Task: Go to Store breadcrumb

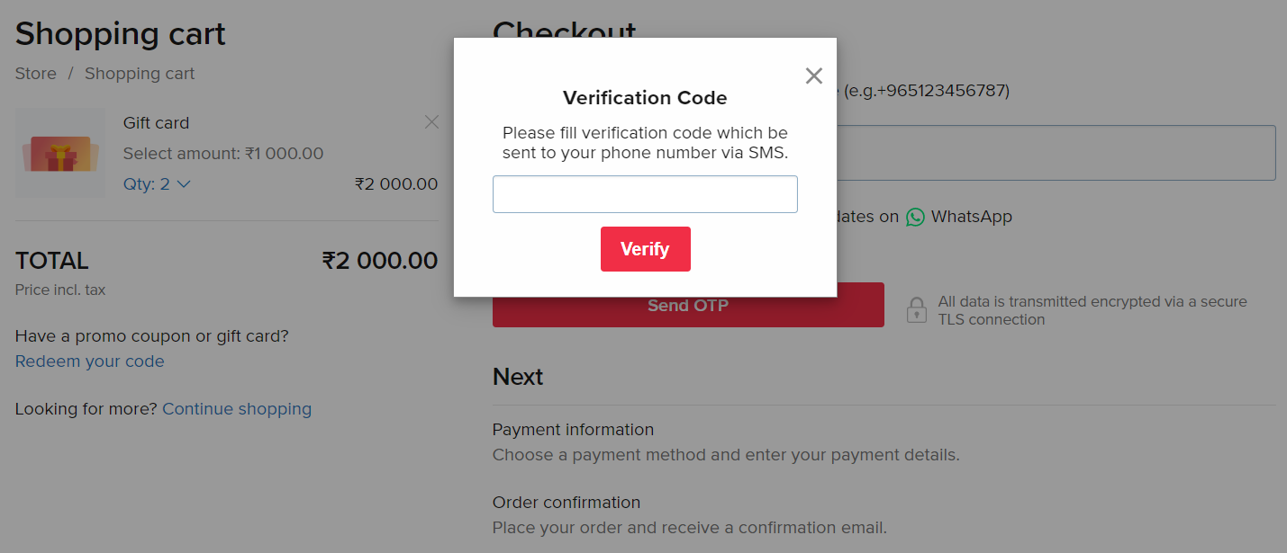Action: (36, 74)
